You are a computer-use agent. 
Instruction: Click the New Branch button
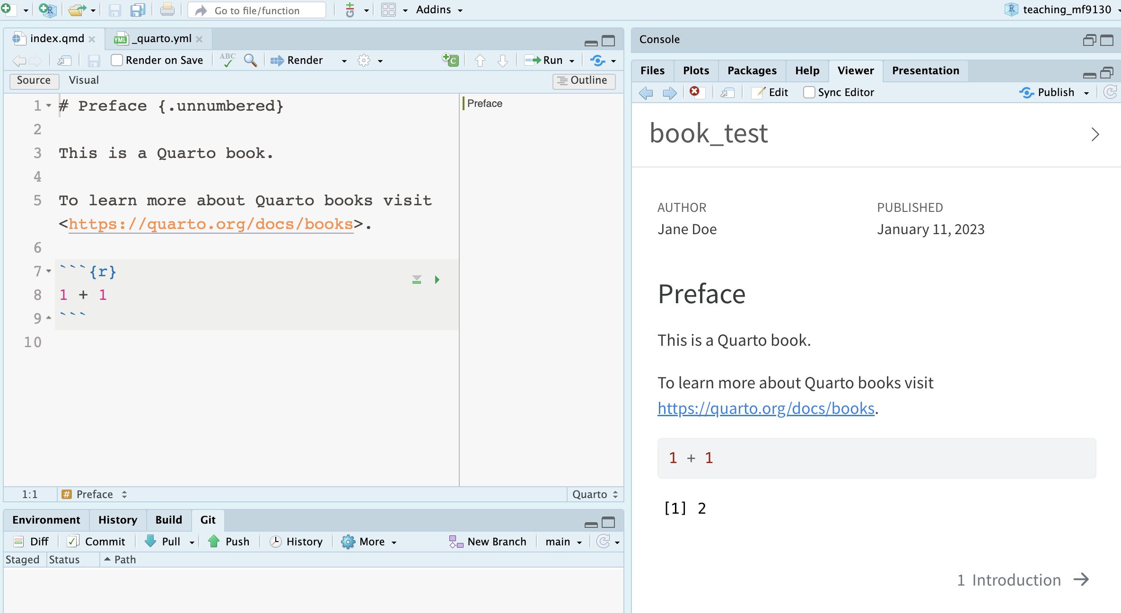click(x=488, y=542)
